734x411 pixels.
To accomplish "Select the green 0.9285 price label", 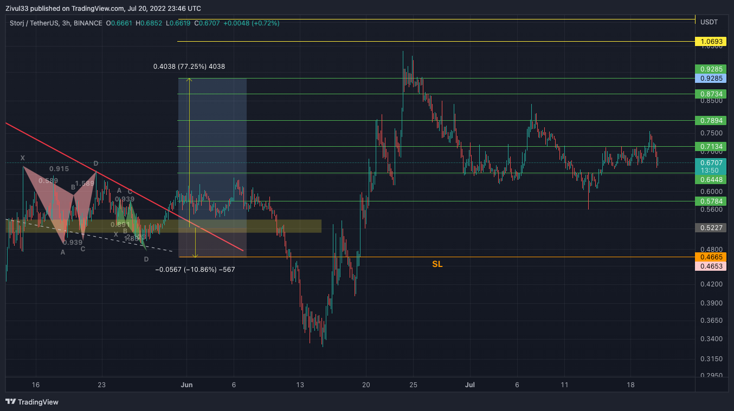I will tap(710, 69).
